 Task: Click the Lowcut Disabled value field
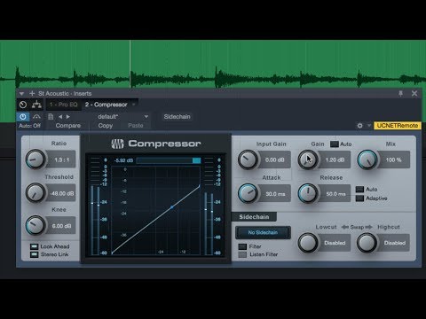335,243
